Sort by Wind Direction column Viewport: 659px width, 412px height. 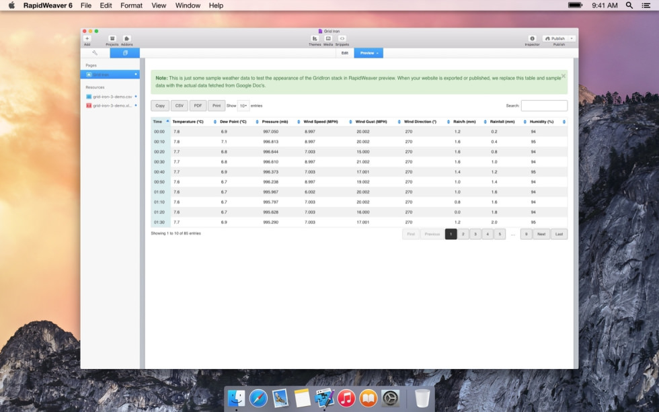[426, 122]
